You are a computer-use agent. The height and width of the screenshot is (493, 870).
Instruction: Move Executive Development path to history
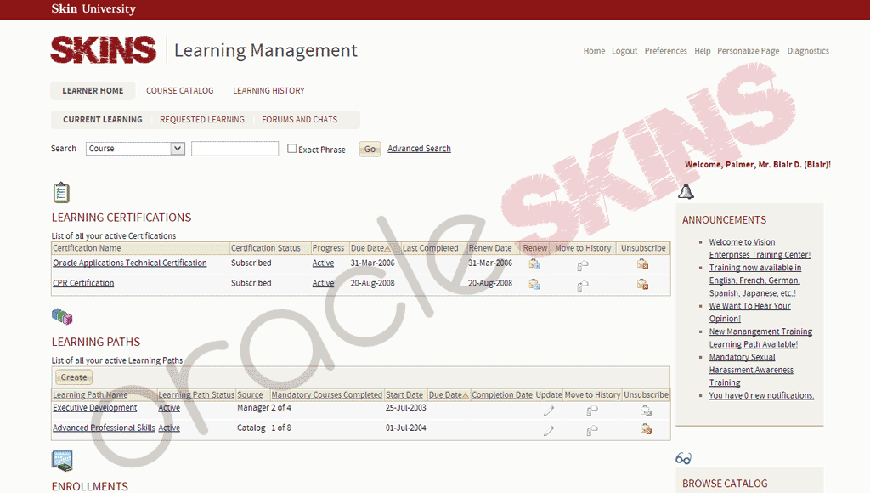pyautogui.click(x=592, y=411)
